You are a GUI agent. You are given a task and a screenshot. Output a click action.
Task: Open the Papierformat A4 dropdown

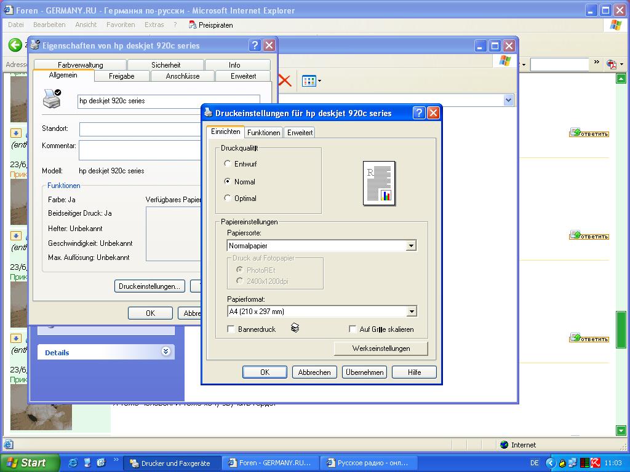411,312
